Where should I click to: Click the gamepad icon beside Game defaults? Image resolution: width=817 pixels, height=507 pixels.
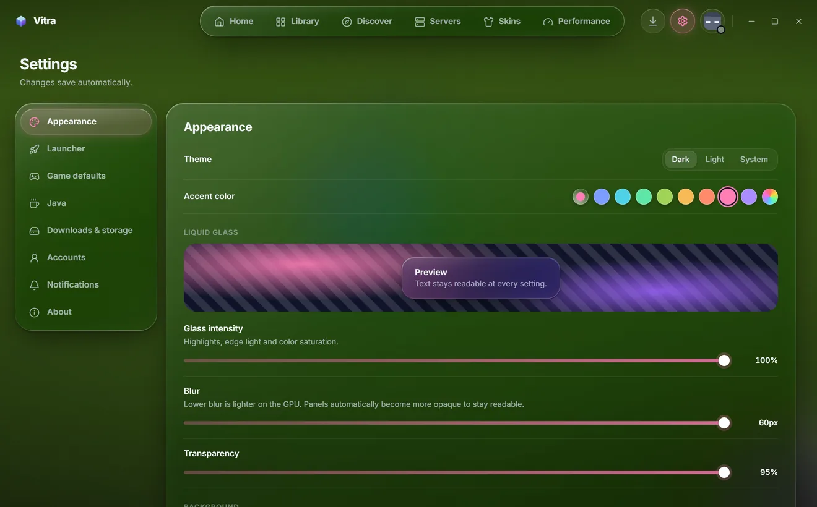coord(34,176)
